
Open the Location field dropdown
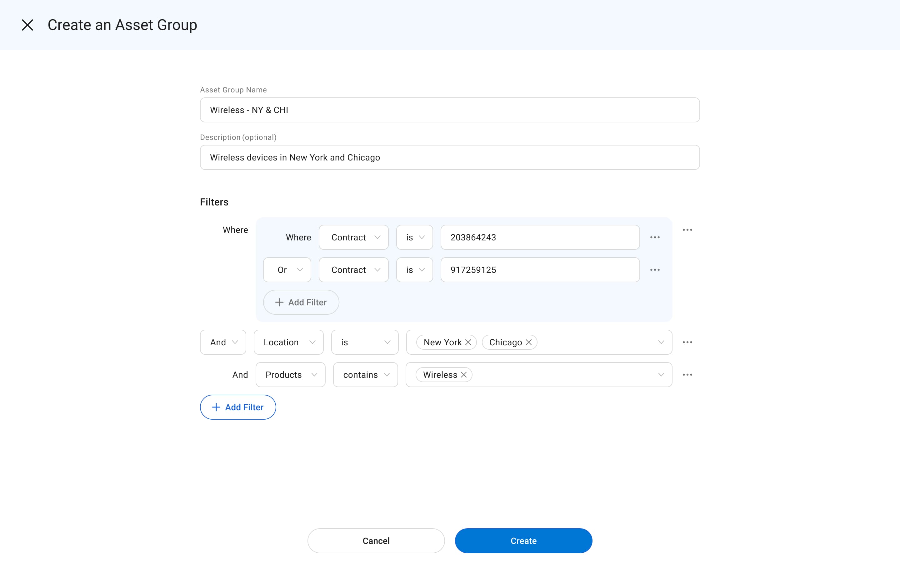coord(288,342)
